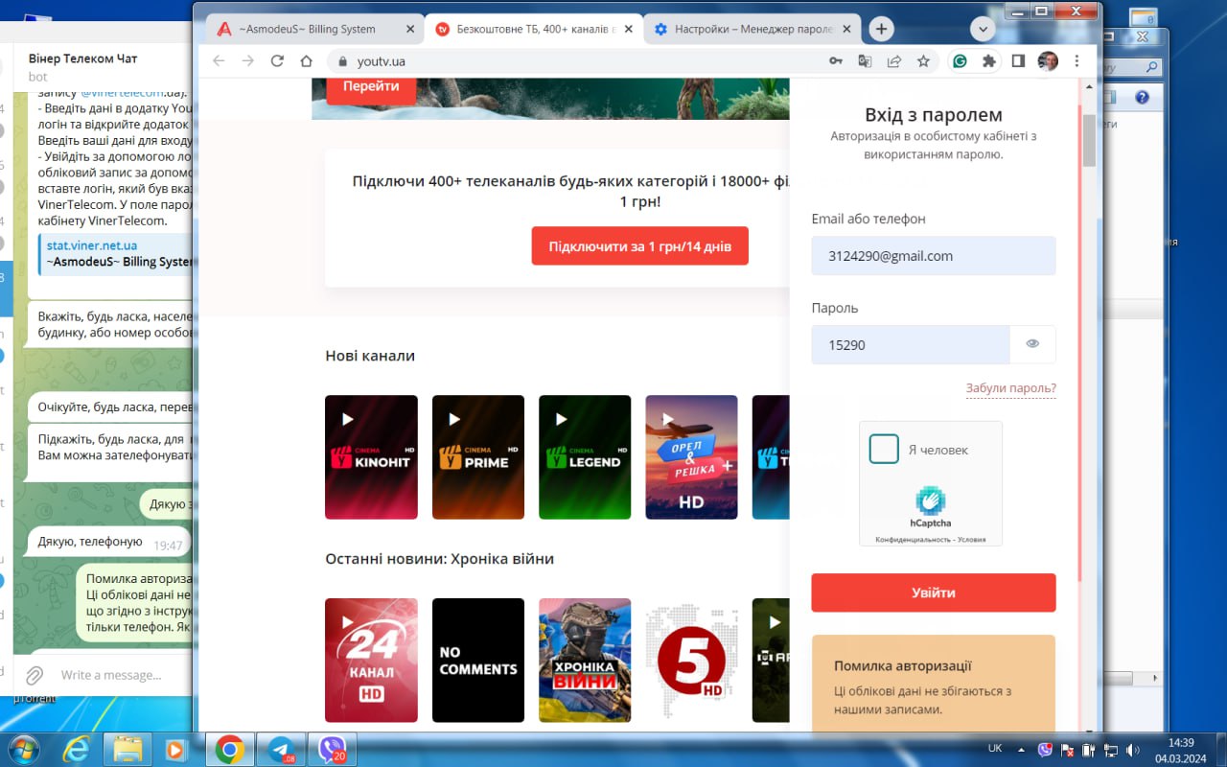This screenshot has height=767, width=1227.
Task: Open Chrome three-dot menu
Action: pos(1077,60)
